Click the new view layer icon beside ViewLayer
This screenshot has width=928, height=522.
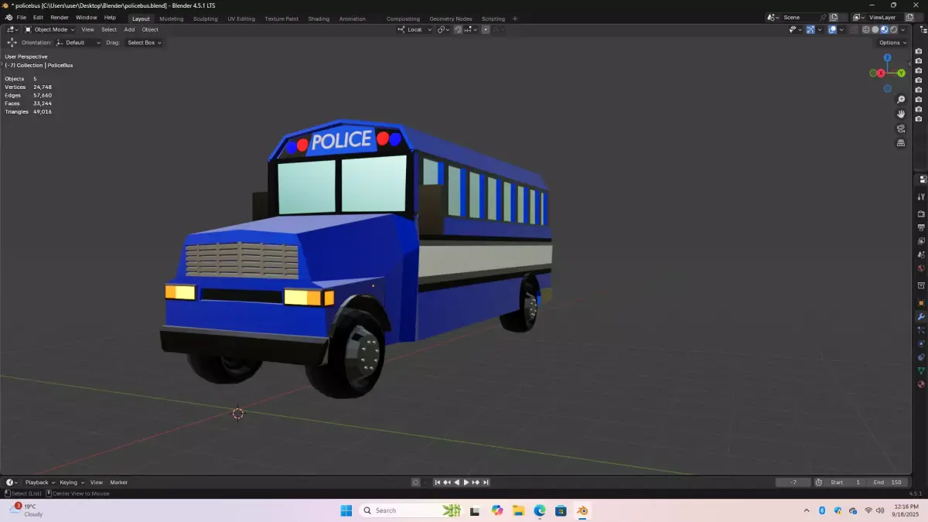click(909, 17)
